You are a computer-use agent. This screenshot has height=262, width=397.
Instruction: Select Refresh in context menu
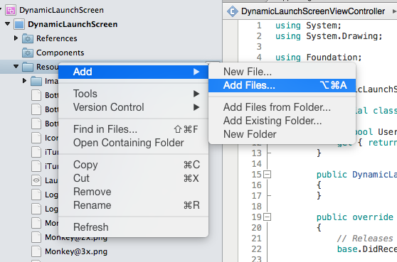pyautogui.click(x=134, y=227)
